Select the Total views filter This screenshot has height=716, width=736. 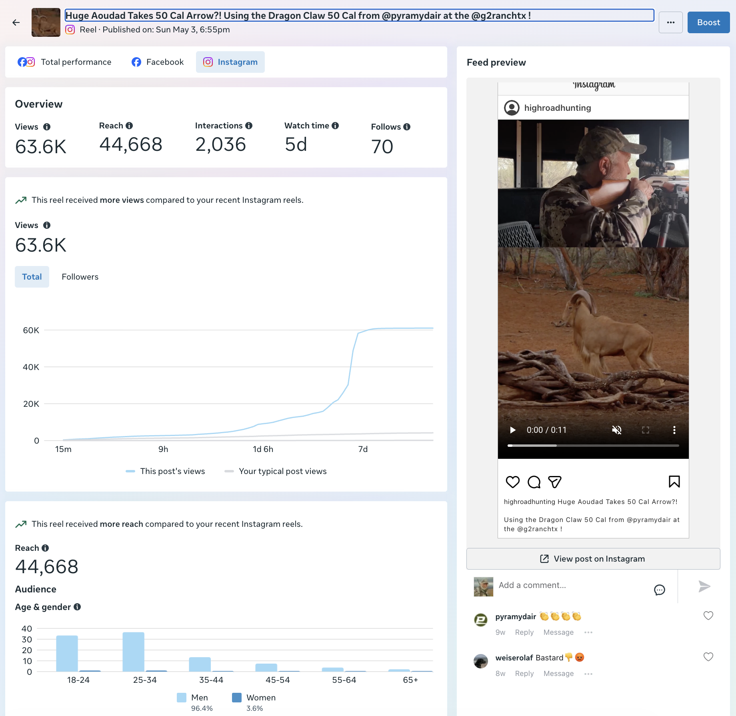[32, 277]
